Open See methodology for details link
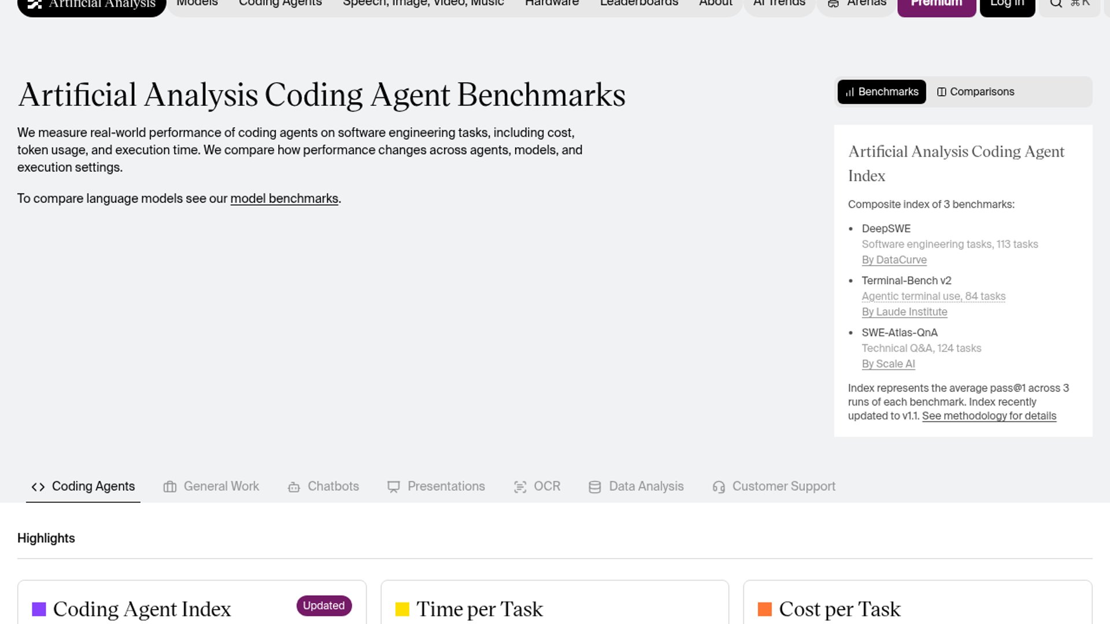The height and width of the screenshot is (624, 1110). click(x=989, y=416)
